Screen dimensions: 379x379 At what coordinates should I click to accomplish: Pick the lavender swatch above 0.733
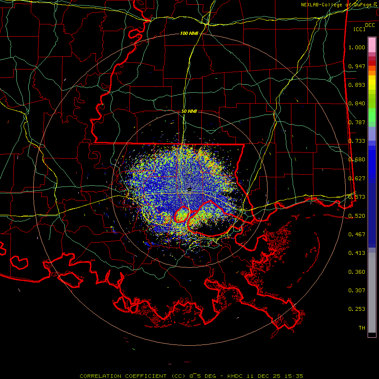(372, 133)
